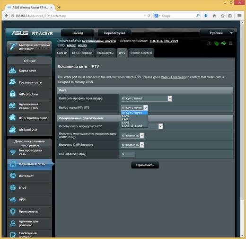246x239 pixels.
Task: Click Выход logout button
Action: 78,33
